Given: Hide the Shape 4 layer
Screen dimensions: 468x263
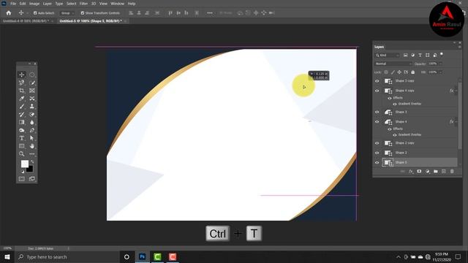Looking at the screenshot, I should [377, 122].
